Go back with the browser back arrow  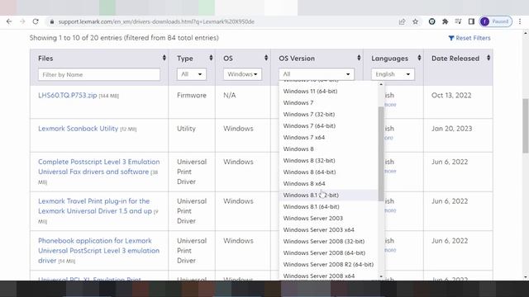9,21
